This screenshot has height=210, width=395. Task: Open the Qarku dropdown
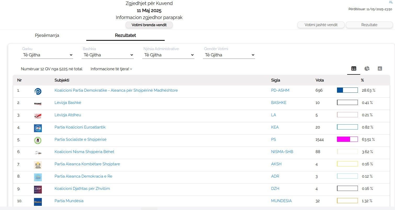(47, 55)
